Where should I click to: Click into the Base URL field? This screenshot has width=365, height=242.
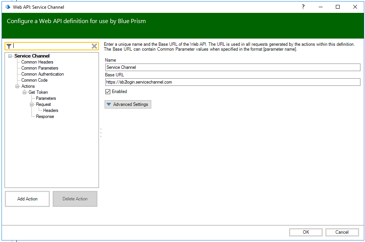click(x=232, y=82)
